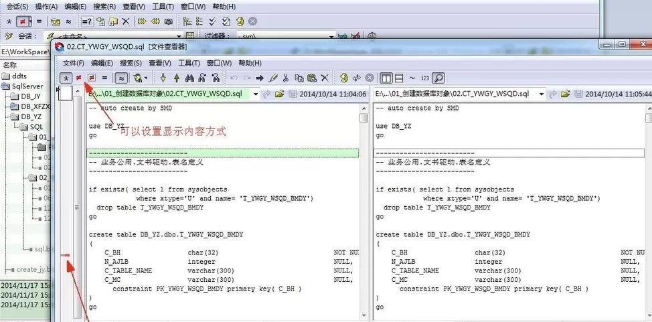Image resolution: width=652 pixels, height=322 pixels.
Task: Click the magnifier Line Details button
Action: pyautogui.click(x=438, y=78)
